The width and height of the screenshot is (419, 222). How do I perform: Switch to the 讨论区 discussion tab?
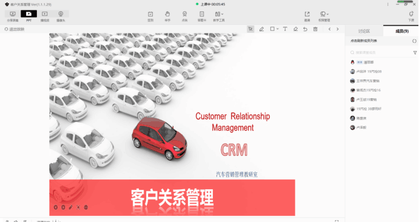[364, 32]
